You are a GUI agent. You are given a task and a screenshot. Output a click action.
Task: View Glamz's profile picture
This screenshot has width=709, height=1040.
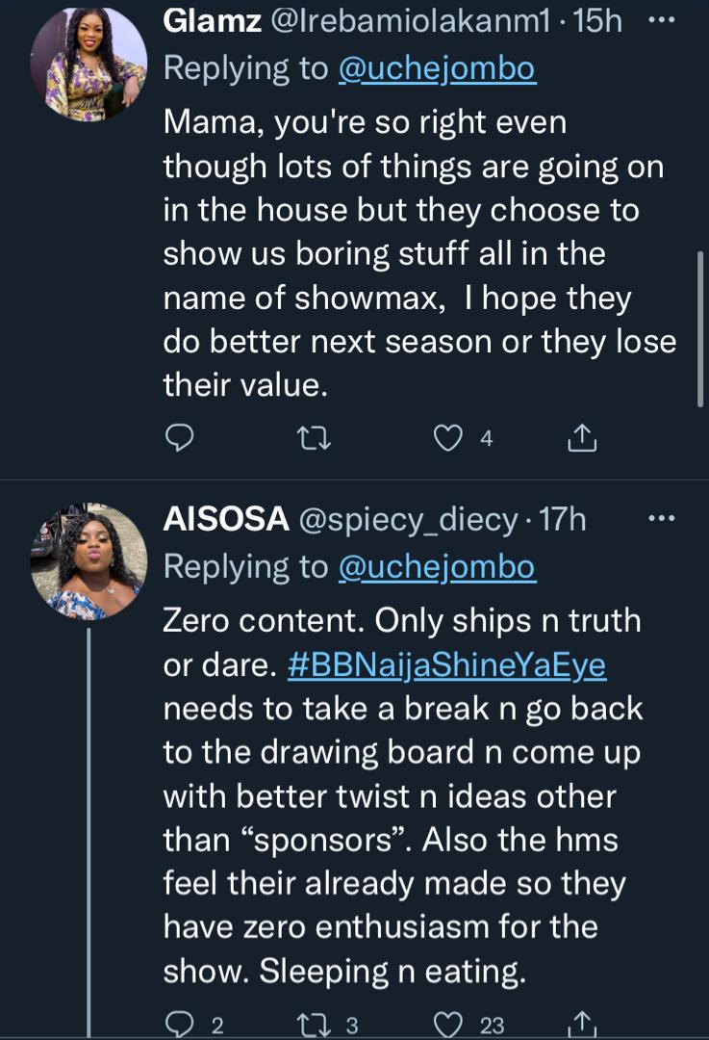pos(89,65)
